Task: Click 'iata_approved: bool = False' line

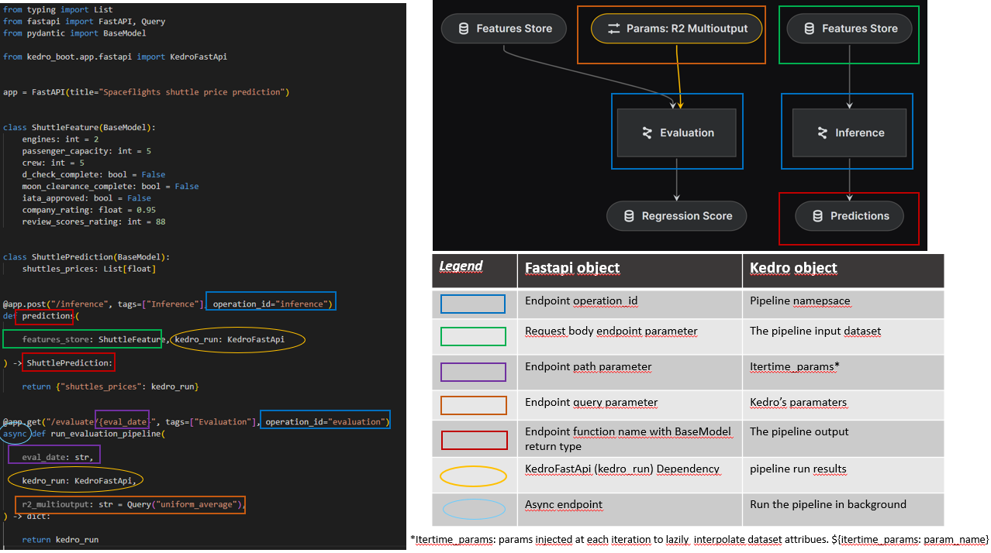Action: 86,197
